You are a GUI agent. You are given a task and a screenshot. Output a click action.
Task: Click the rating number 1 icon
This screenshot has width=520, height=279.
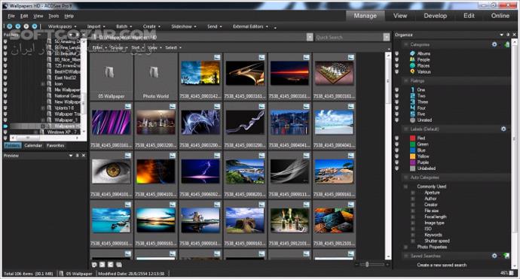pyautogui.click(x=412, y=89)
